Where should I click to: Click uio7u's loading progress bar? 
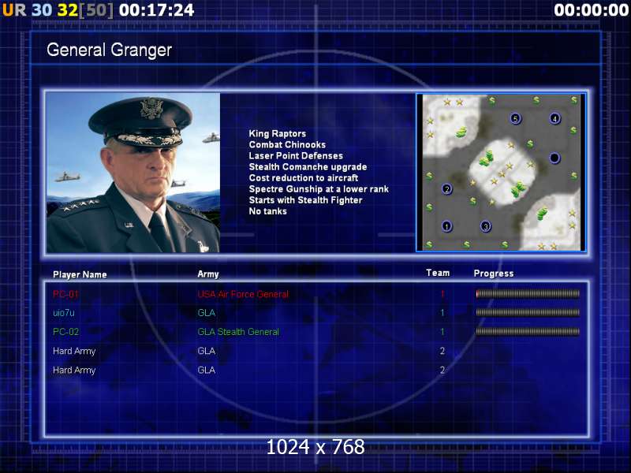click(x=528, y=312)
